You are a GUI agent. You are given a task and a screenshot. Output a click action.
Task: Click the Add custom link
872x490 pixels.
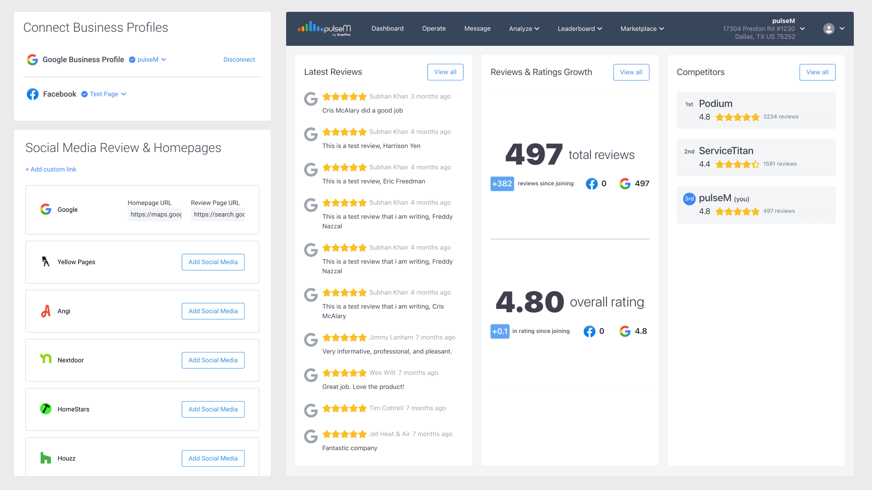coord(51,169)
